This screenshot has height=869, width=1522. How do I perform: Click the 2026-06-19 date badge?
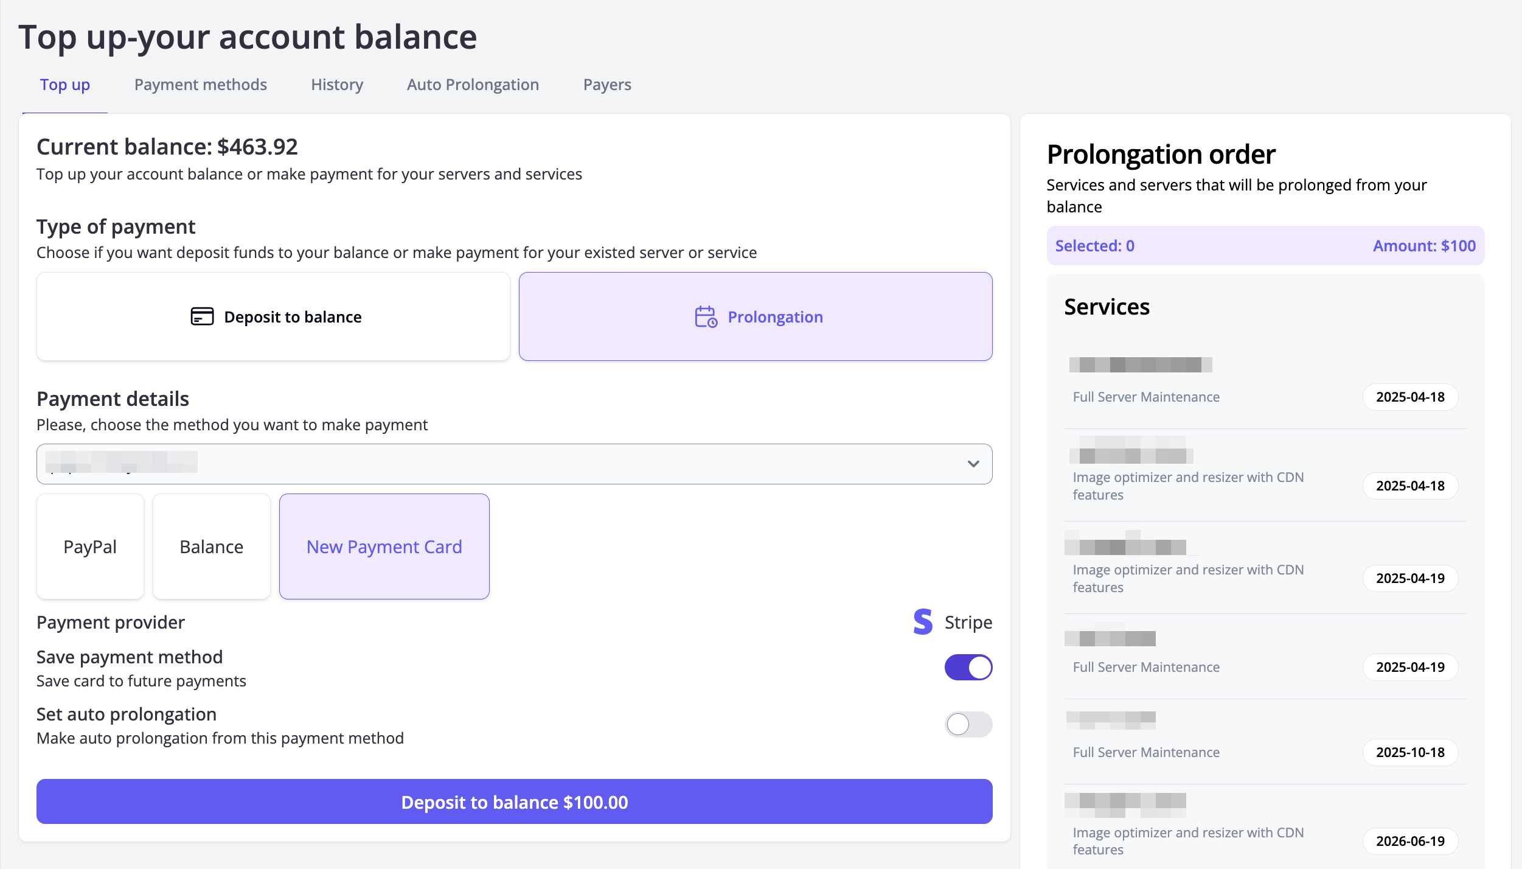click(x=1409, y=841)
